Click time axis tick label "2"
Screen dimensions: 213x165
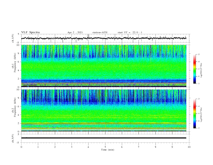tap(55, 147)
